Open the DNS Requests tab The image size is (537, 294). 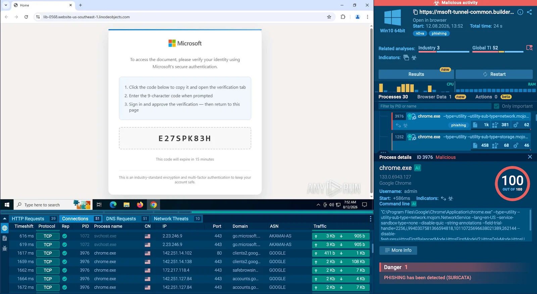click(127, 219)
